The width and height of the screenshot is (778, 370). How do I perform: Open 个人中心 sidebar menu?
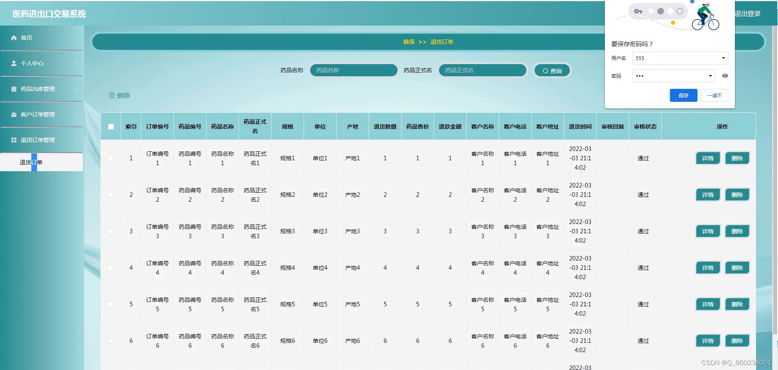tap(41, 63)
